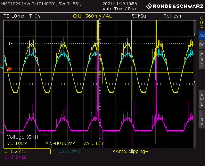Click the CH1 vertical menu title
The height and width of the screenshot is (166, 205).
202,22
